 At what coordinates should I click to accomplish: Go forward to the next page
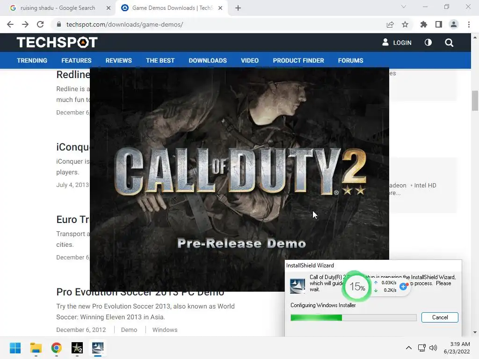[25, 24]
